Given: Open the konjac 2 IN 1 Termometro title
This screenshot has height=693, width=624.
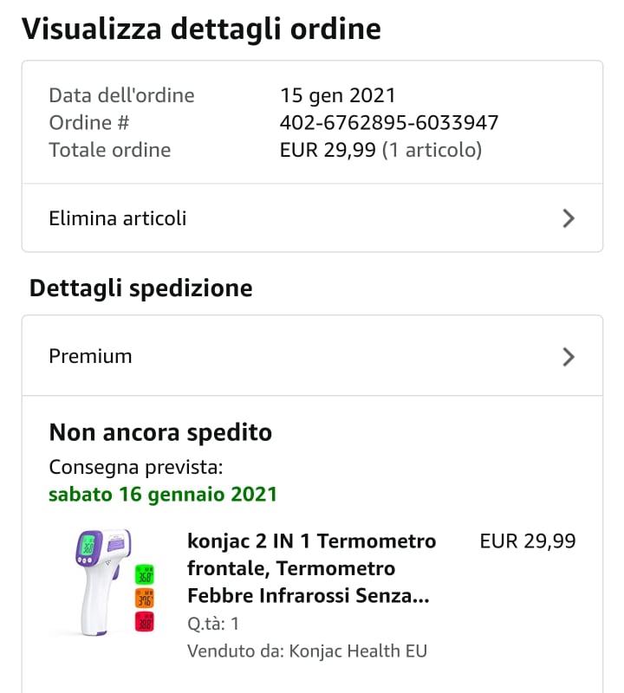Looking at the screenshot, I should 312,569.
